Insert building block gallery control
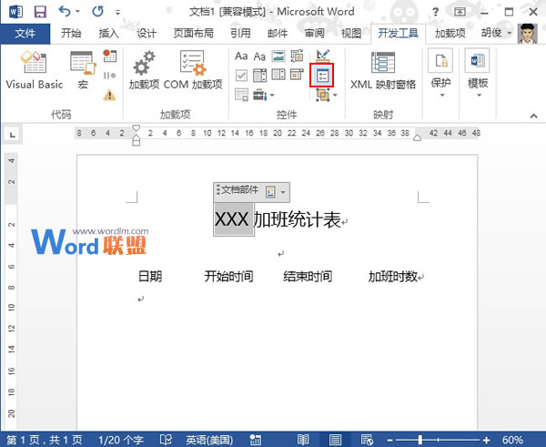 297,56
